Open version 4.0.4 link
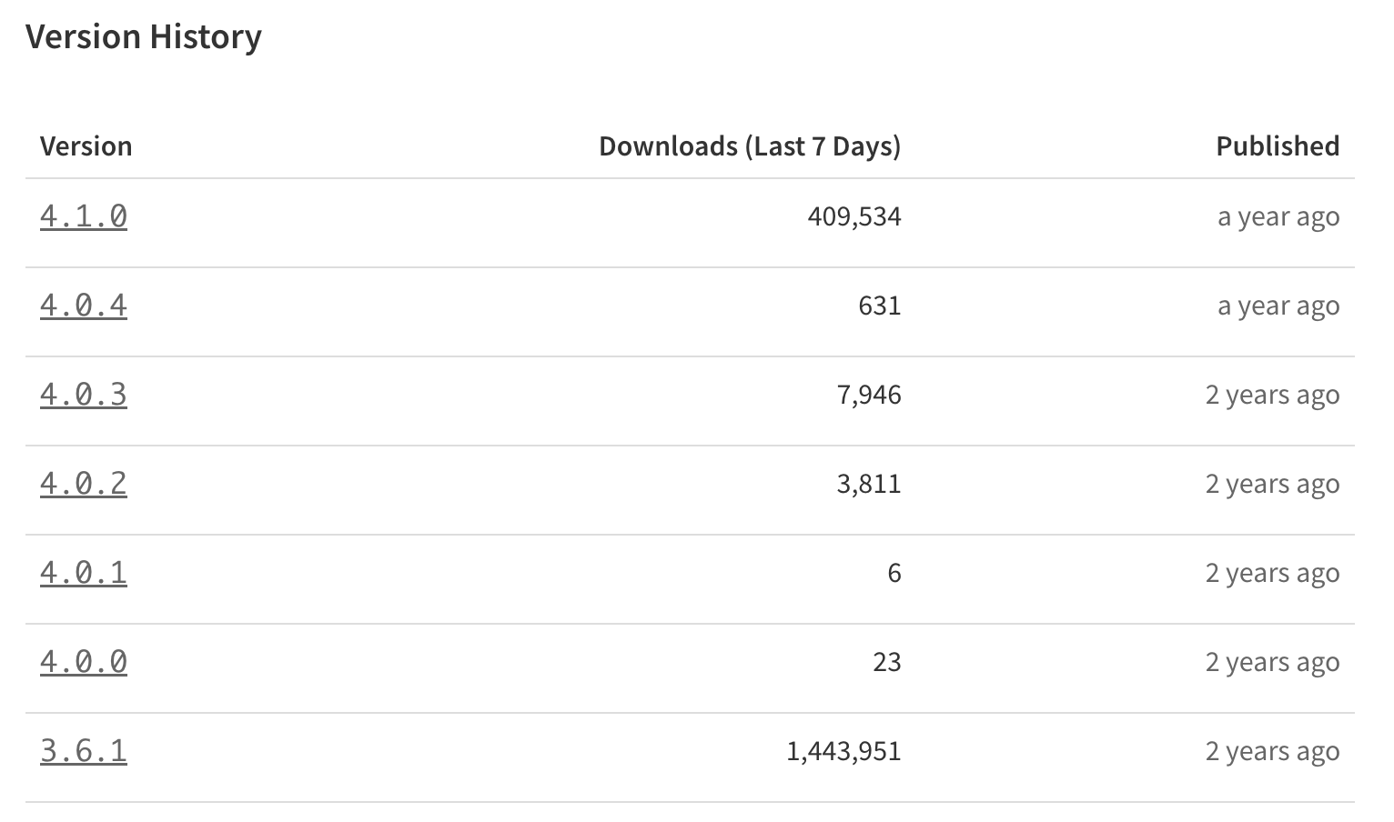 click(x=84, y=306)
